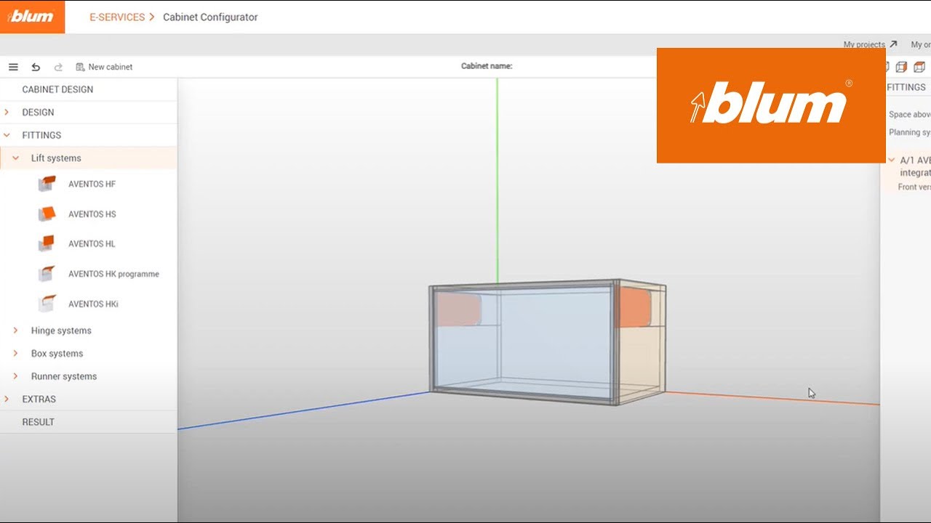Choose the AVENTOS HL label
Screen dimensions: 931x523
pos(92,244)
